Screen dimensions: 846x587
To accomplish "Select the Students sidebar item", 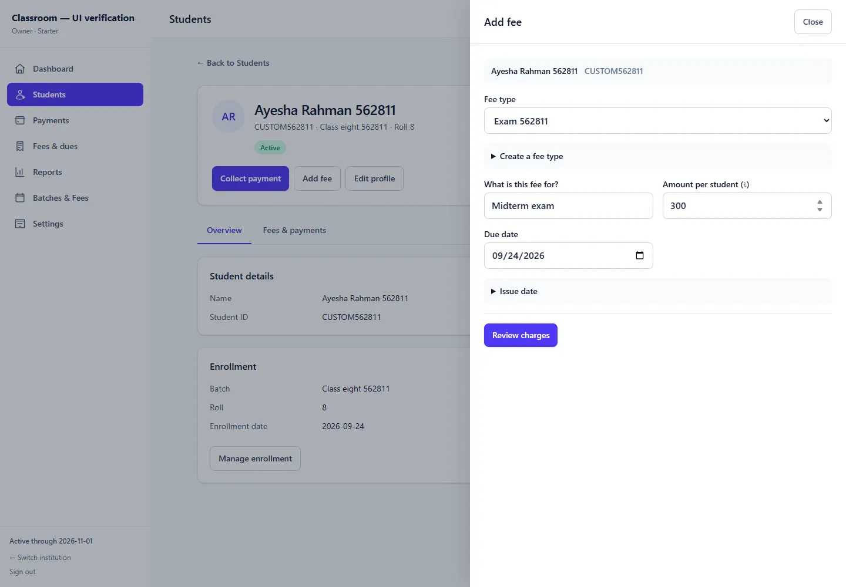I will click(x=75, y=95).
